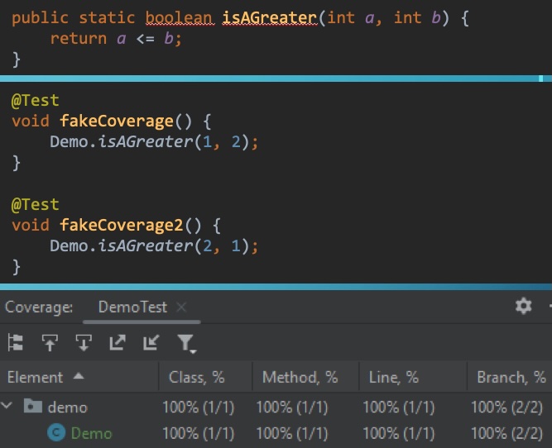The width and height of the screenshot is (552, 448).
Task: Click the Navigate with Single Click icon
Action: pos(50,342)
